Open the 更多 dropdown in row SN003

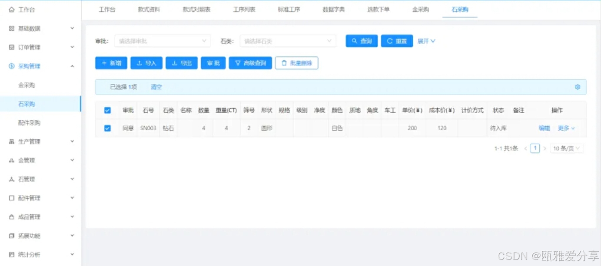pos(566,128)
